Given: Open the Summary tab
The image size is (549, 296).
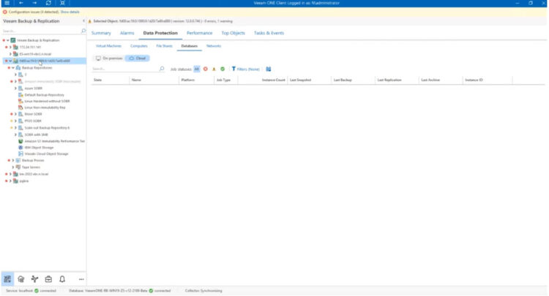Looking at the screenshot, I should pos(101,33).
